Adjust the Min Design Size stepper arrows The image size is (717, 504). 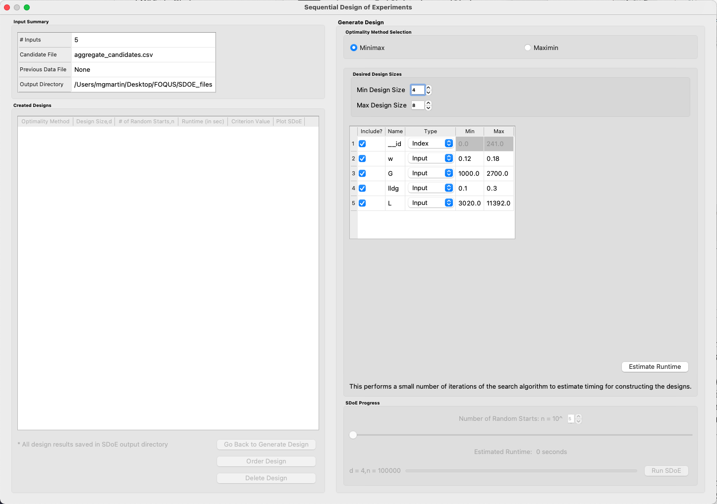(429, 90)
